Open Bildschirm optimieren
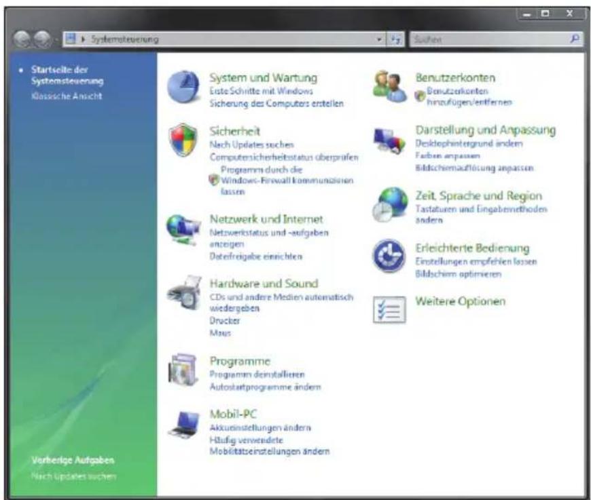The width and height of the screenshot is (591, 500). coord(459,273)
